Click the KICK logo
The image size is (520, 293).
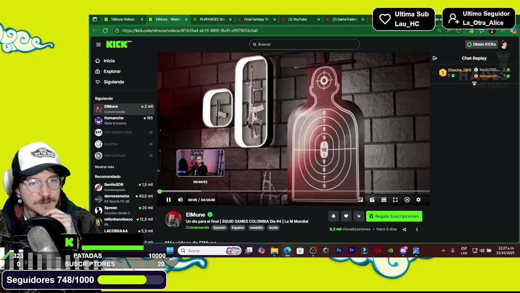(x=119, y=44)
